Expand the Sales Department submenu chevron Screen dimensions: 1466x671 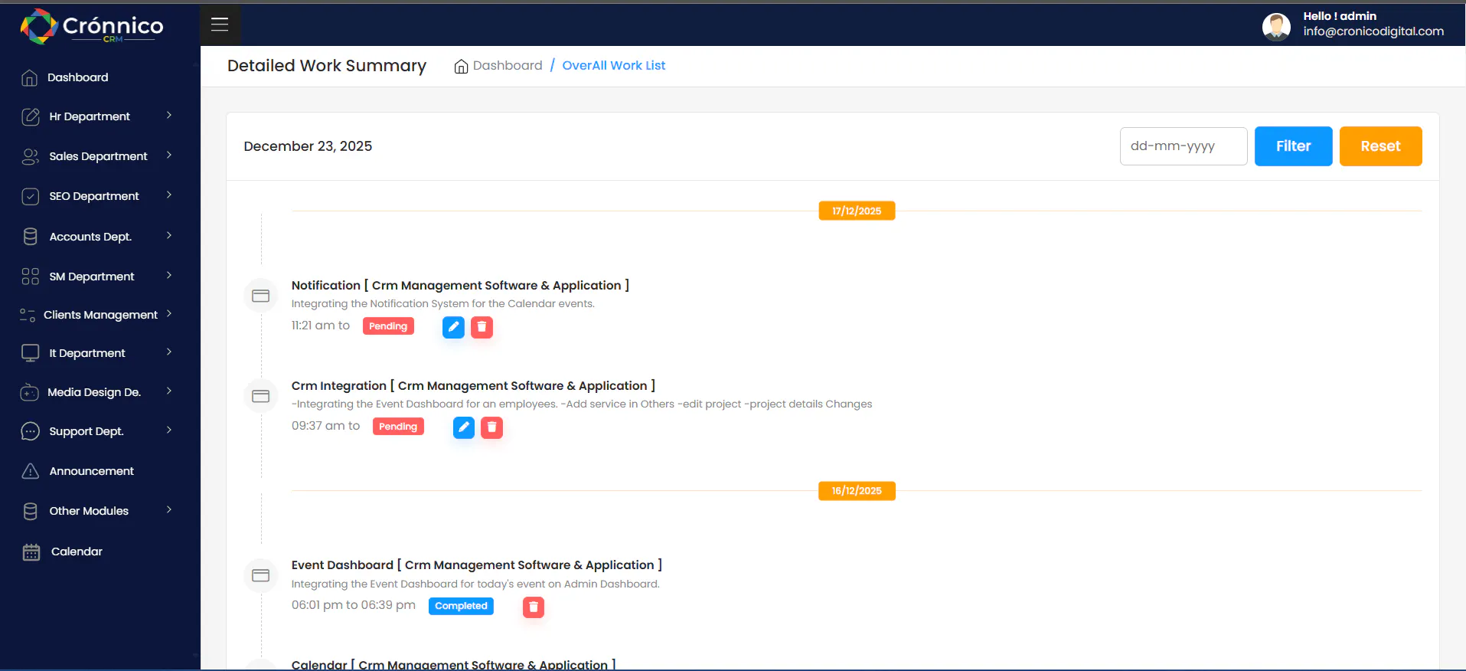(169, 155)
